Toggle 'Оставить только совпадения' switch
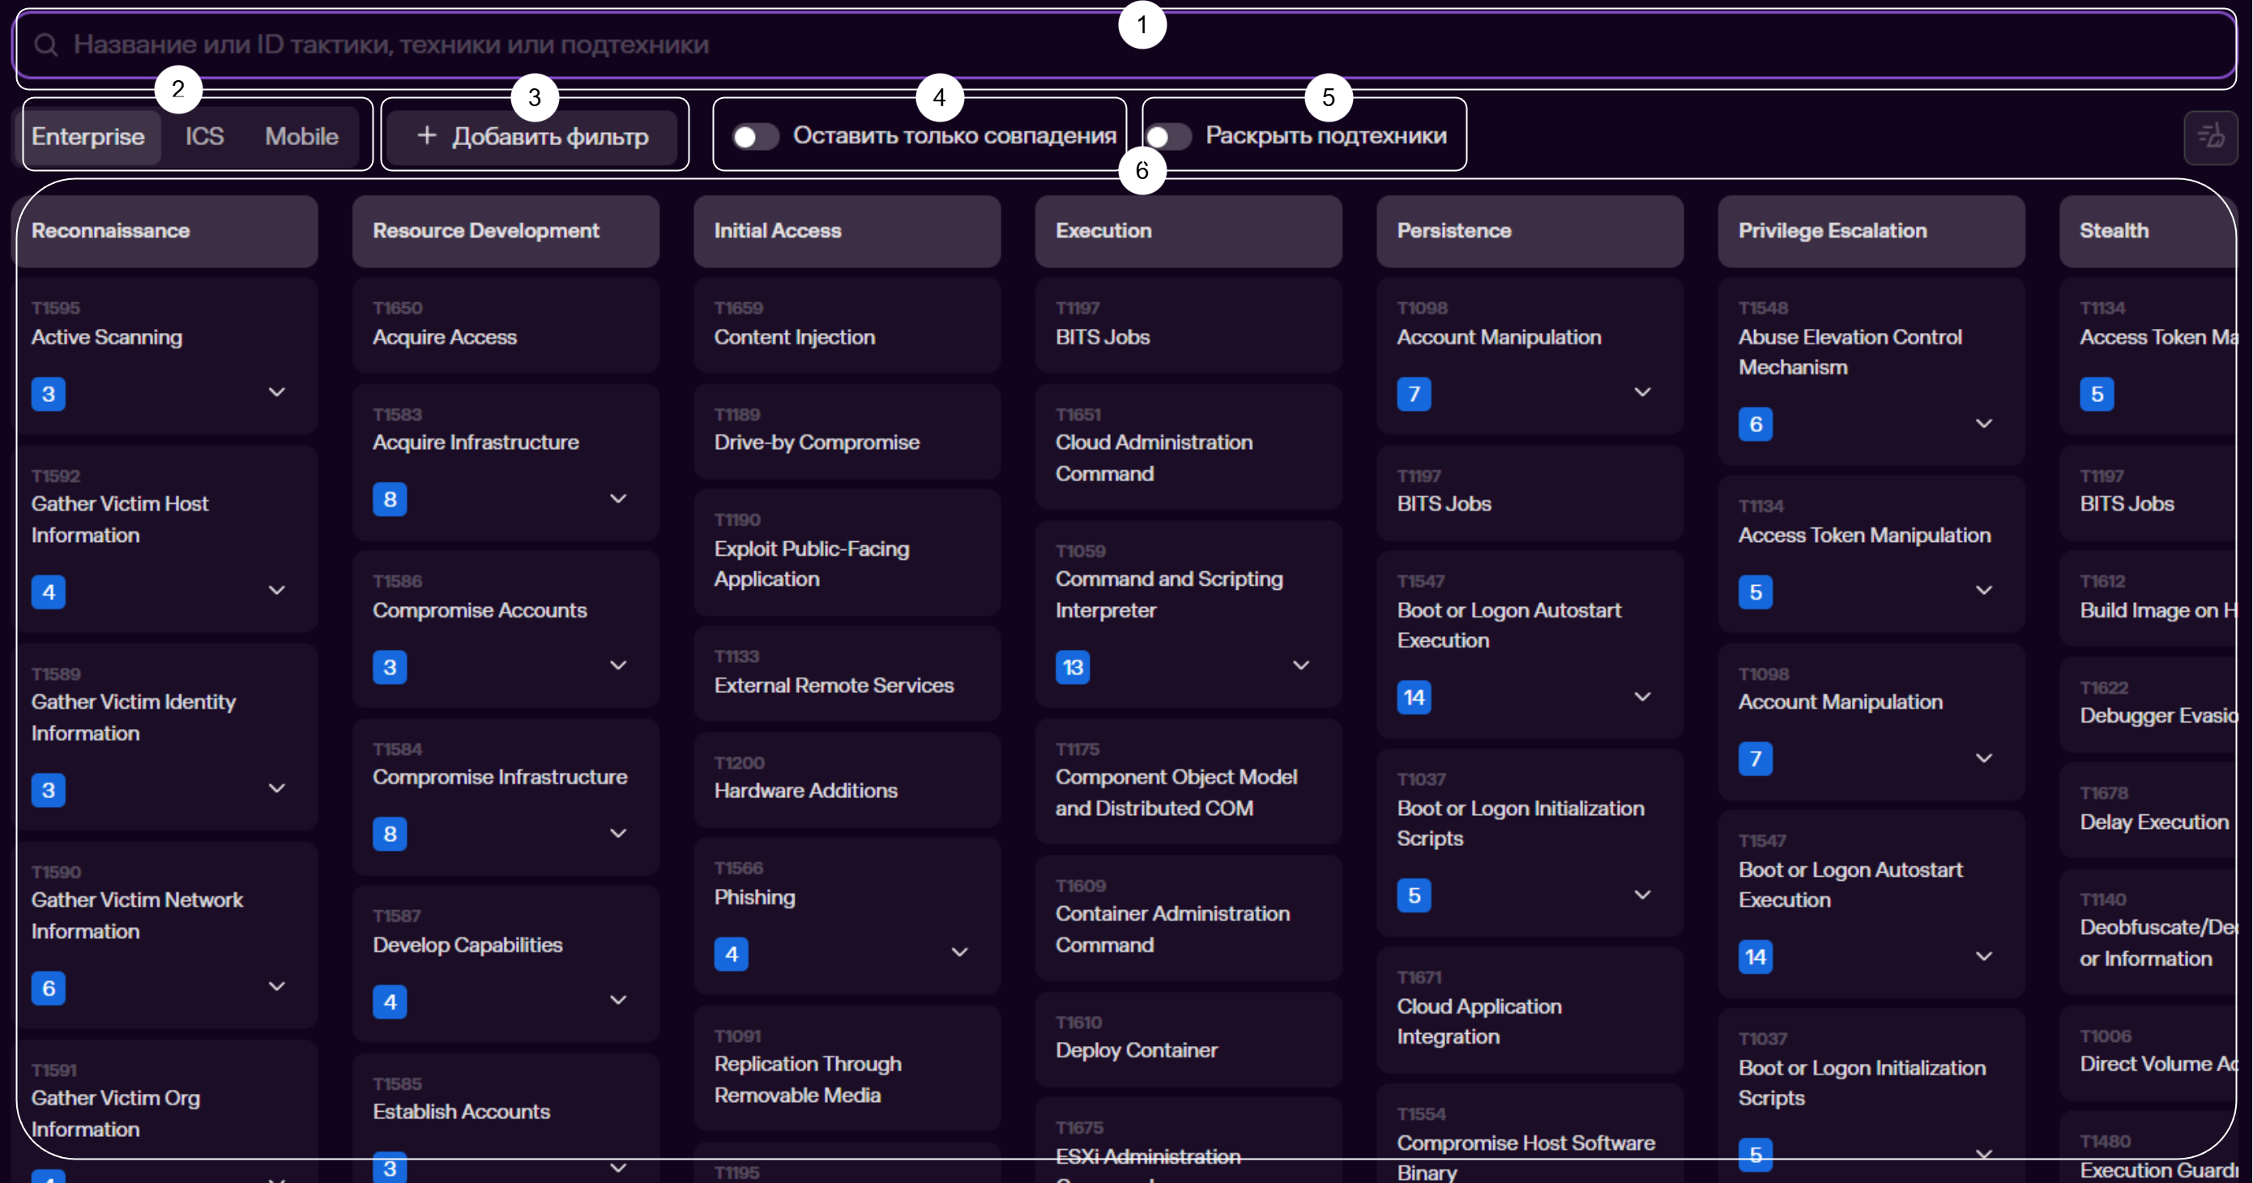The image size is (2253, 1183). (x=756, y=136)
